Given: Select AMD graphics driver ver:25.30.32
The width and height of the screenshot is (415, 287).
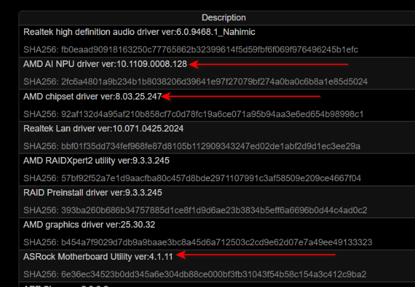Looking at the screenshot, I should tap(89, 225).
